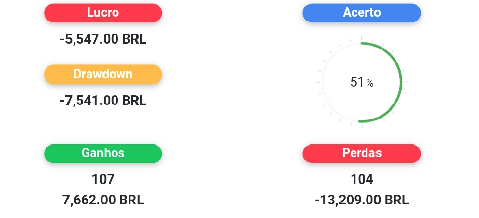Screen dimensions: 479x218
Task: Click the top tick mark of the gauge
Action: pos(362,38)
